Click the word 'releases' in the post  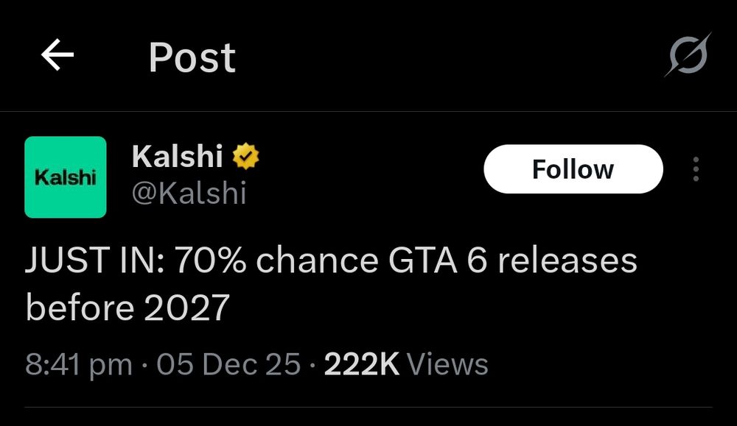[x=567, y=260]
